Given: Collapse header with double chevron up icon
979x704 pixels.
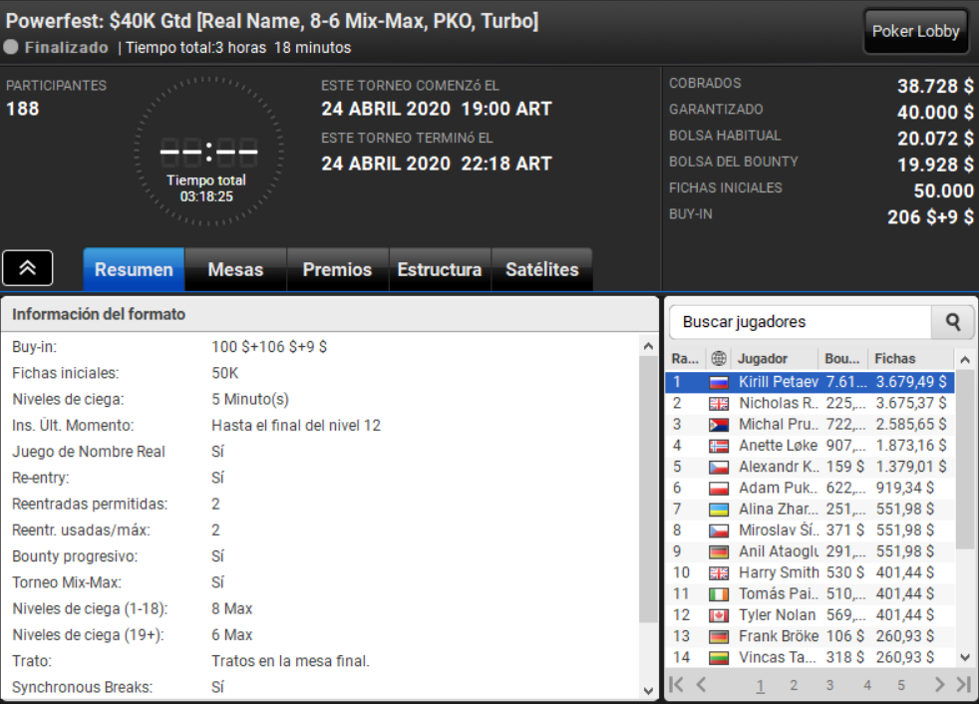Looking at the screenshot, I should point(28,268).
